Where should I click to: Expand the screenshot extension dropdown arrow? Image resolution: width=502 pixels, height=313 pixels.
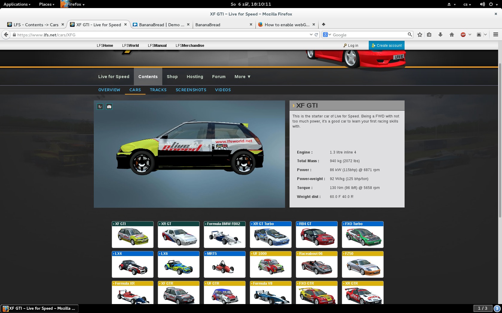coord(485,35)
